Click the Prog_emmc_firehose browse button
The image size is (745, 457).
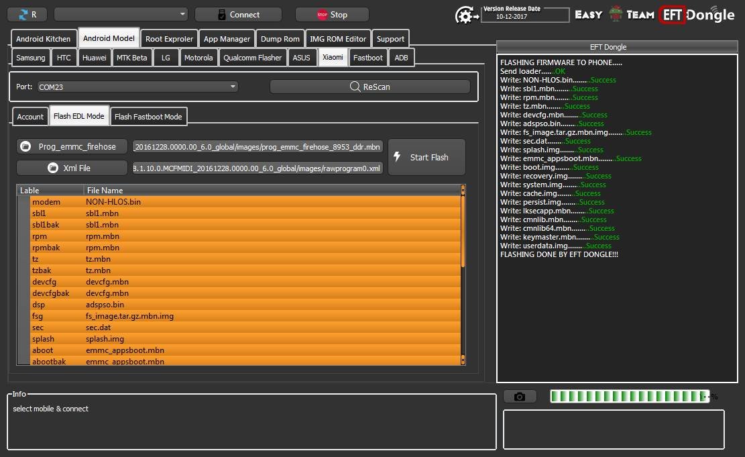click(x=72, y=146)
